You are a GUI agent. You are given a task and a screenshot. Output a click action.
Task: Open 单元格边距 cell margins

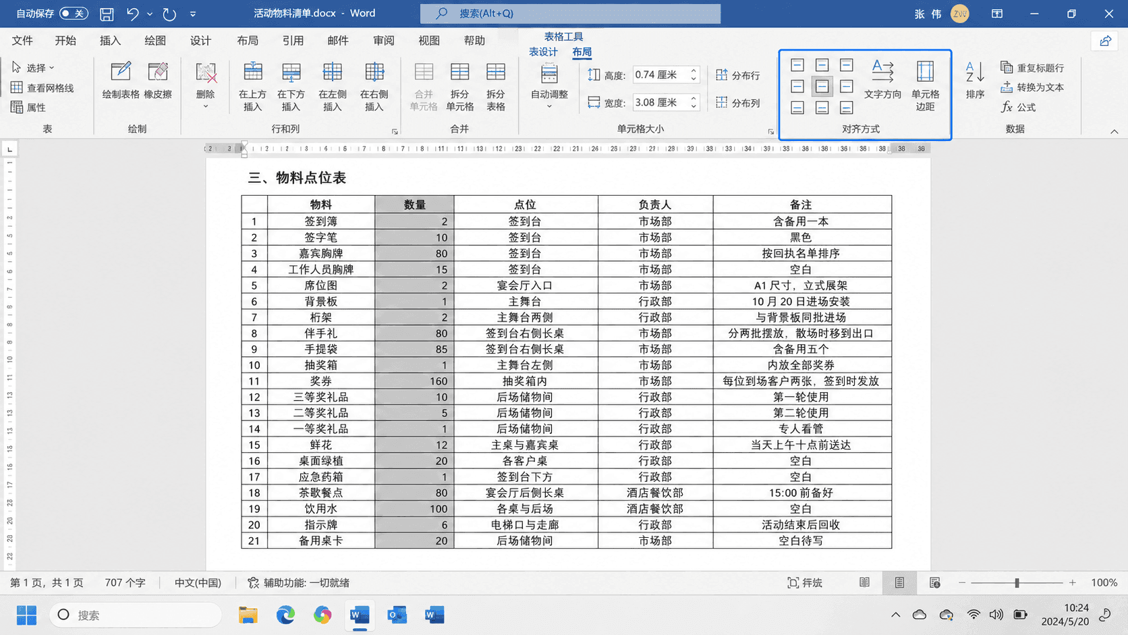(925, 86)
